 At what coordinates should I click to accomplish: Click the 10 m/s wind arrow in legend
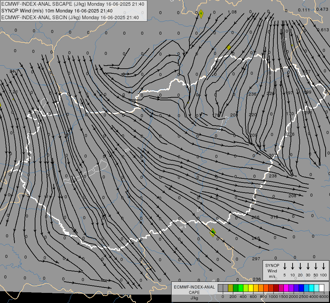tap(292, 266)
